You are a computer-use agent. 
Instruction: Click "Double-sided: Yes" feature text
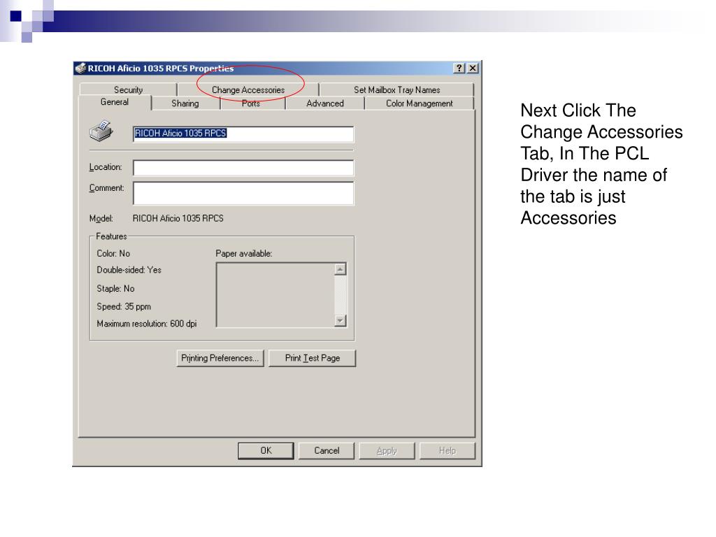point(129,270)
